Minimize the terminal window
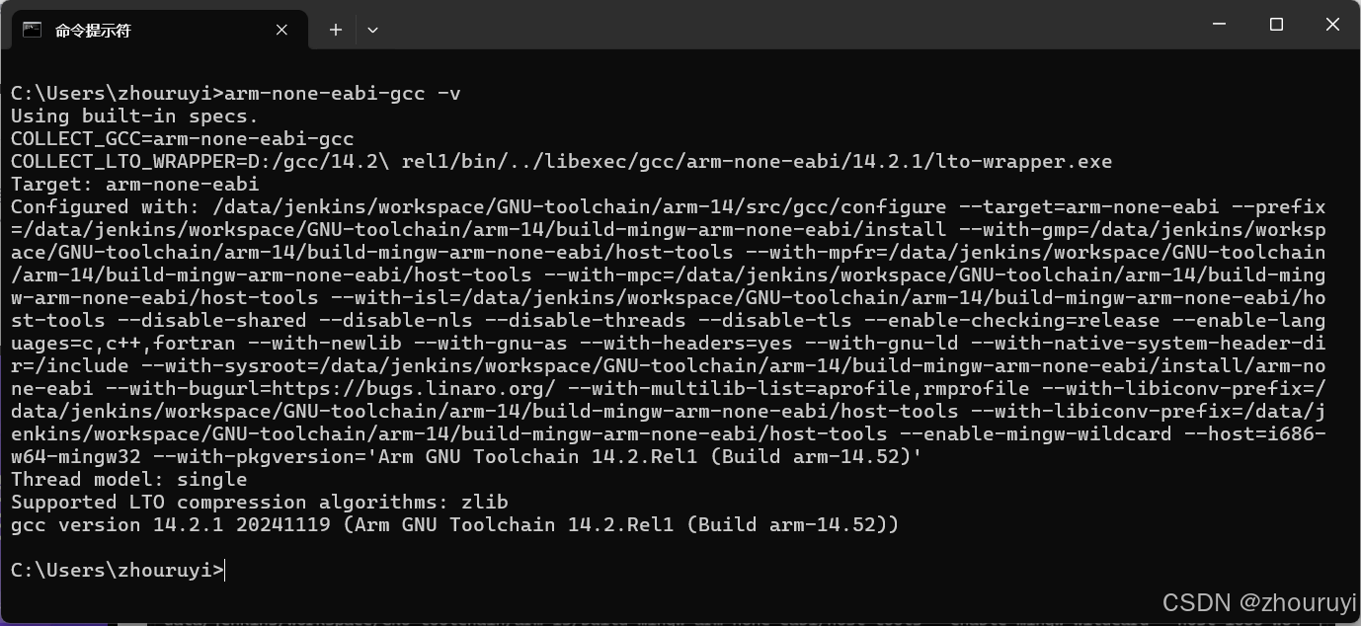This screenshot has width=1361, height=626. click(1219, 24)
